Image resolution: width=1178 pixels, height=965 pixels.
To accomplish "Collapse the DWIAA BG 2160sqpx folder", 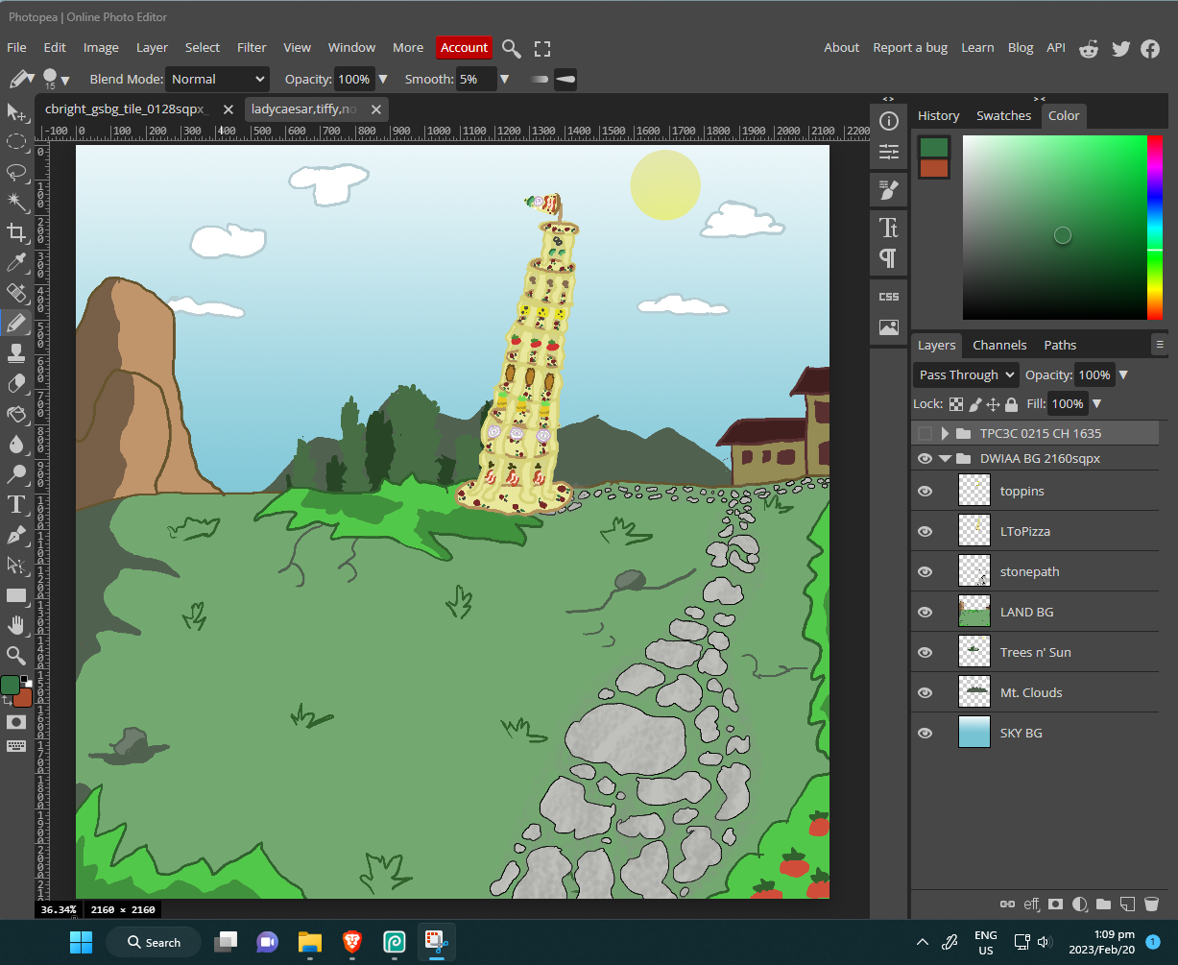I will coord(945,459).
